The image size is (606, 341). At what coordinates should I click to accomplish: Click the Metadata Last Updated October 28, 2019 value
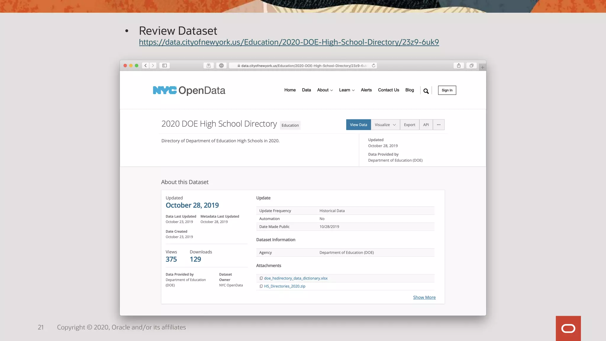coord(214,222)
